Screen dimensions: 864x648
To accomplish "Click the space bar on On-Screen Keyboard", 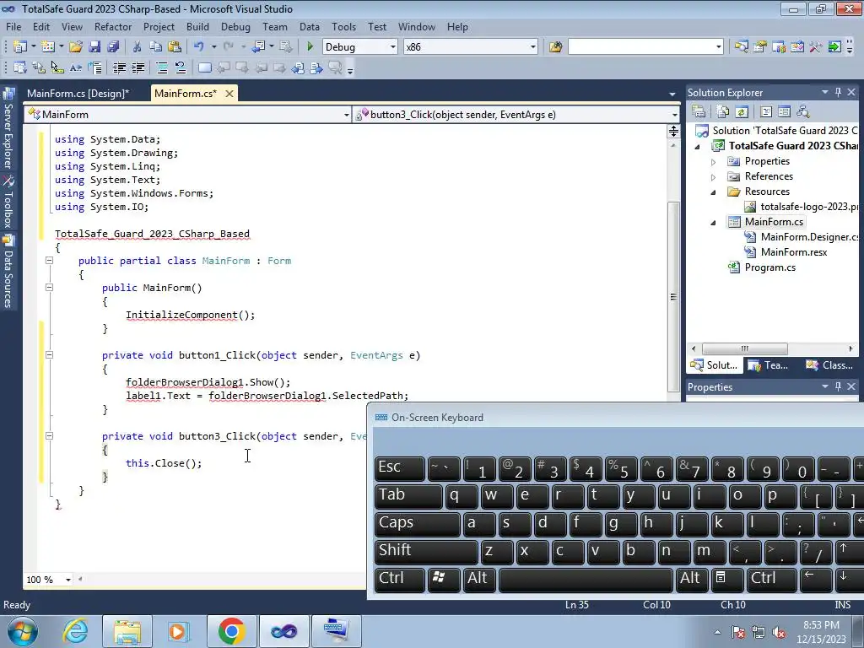I will click(x=586, y=579).
